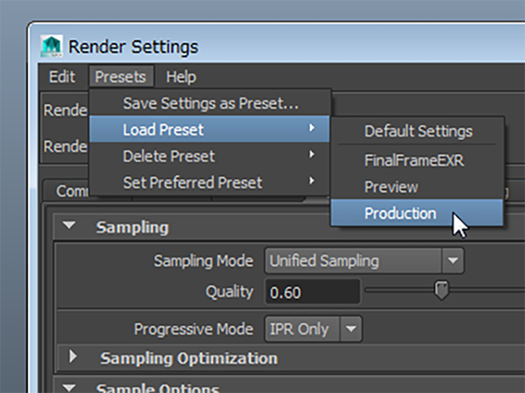Click the Sampling Mode label
The height and width of the screenshot is (393, 525).
click(x=203, y=260)
